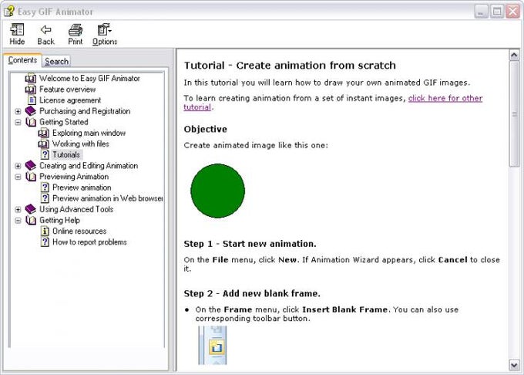Open How to report problems topic
Viewport: 524px width, 375px height.
pos(89,242)
